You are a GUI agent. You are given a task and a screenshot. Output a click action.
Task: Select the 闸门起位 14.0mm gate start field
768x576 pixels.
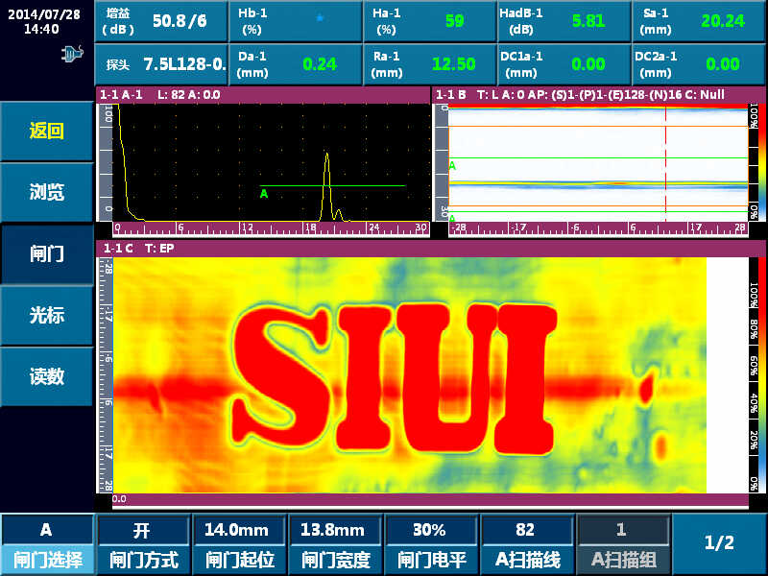(x=238, y=543)
